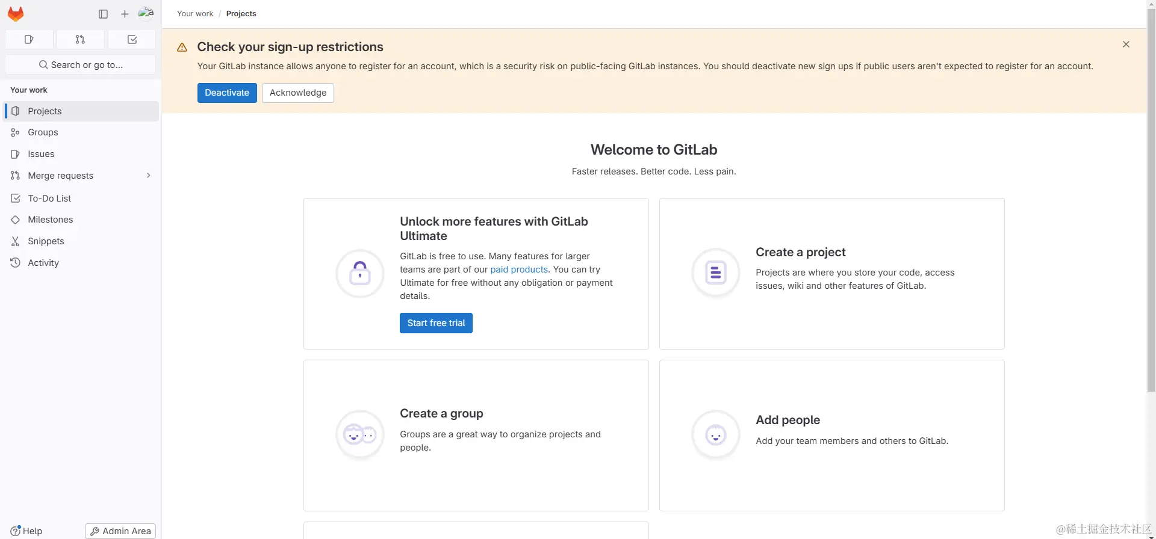Open to-do list shortcut icon
Image resolution: width=1156 pixels, height=539 pixels.
tap(132, 40)
